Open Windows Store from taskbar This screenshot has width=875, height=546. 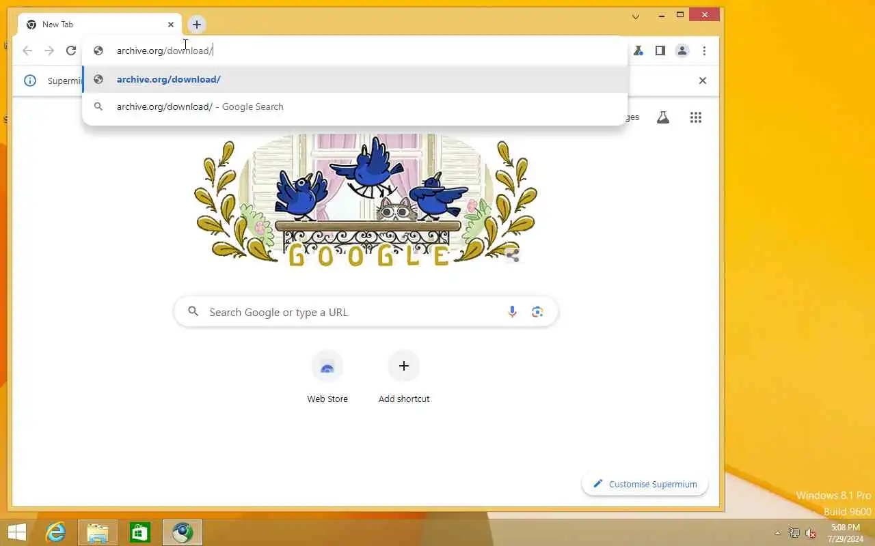coord(140,532)
